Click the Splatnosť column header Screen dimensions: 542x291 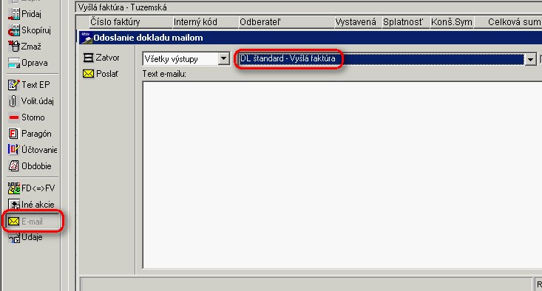[x=406, y=22]
